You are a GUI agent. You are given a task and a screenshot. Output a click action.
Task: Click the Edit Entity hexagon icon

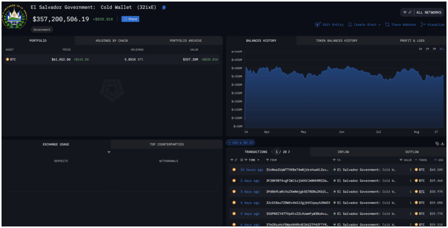pyautogui.click(x=318, y=25)
